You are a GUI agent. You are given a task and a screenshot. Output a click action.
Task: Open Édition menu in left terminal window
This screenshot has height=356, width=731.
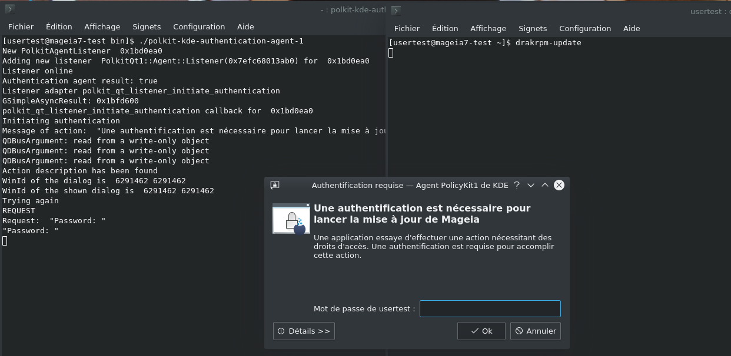pyautogui.click(x=59, y=27)
